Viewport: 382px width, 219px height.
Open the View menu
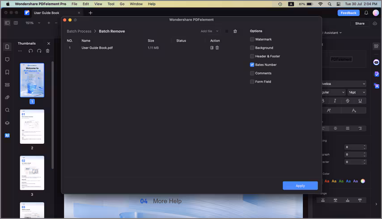[98, 4]
